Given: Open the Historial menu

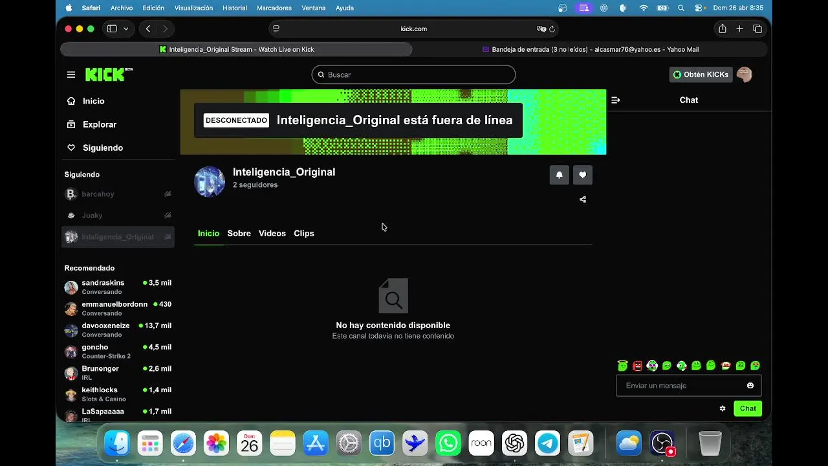Looking at the screenshot, I should pyautogui.click(x=234, y=8).
